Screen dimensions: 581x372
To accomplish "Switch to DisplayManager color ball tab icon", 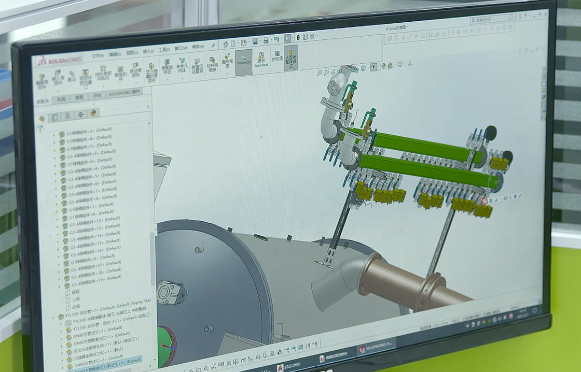I will (x=93, y=113).
